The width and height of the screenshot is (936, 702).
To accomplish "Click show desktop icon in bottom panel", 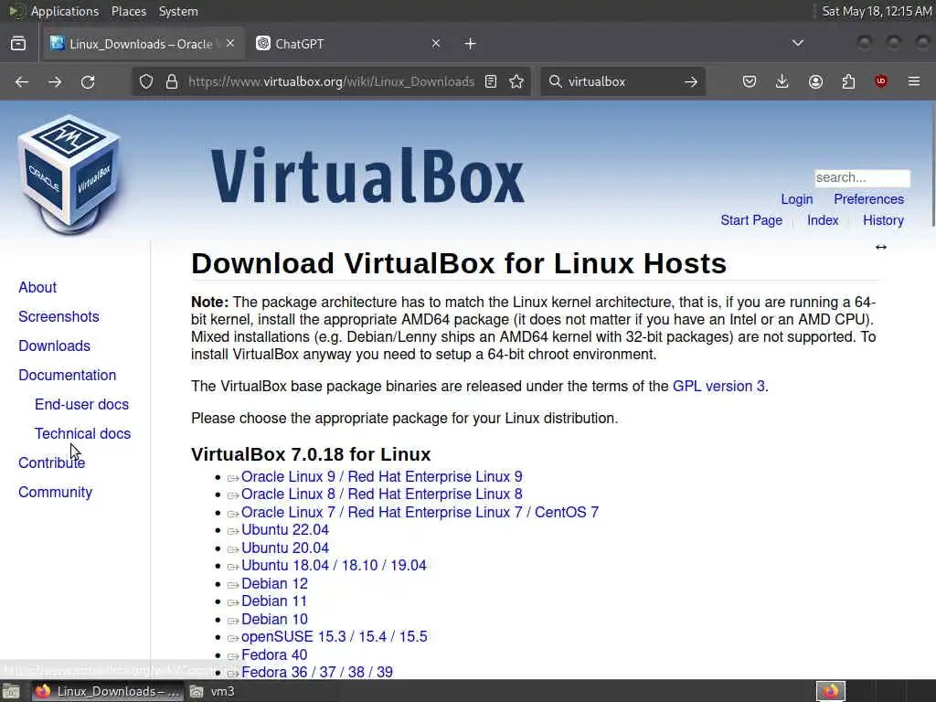I will [x=11, y=691].
